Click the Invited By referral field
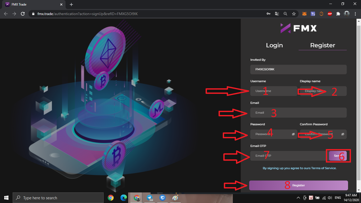The width and height of the screenshot is (361, 203). [x=298, y=70]
